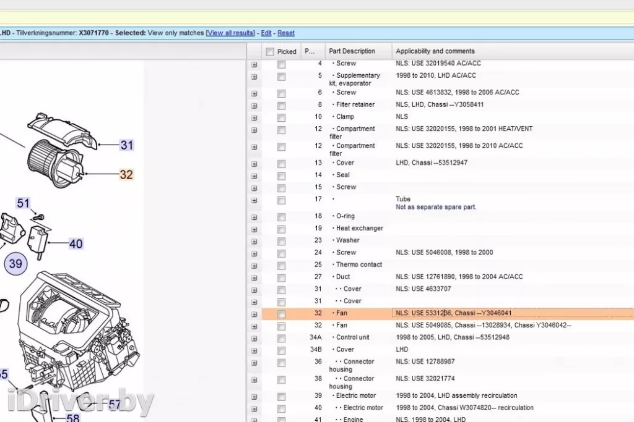Select the 'Washer' description cell
Image resolution: width=634 pixels, height=422 pixels.
tap(348, 240)
